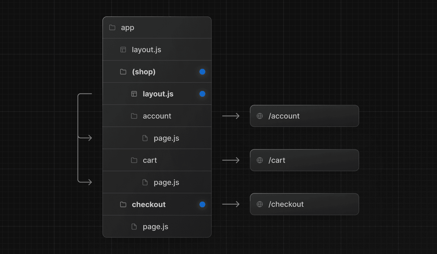Click the file icon beside account's page.js
This screenshot has width=437, height=254.
tap(145, 138)
